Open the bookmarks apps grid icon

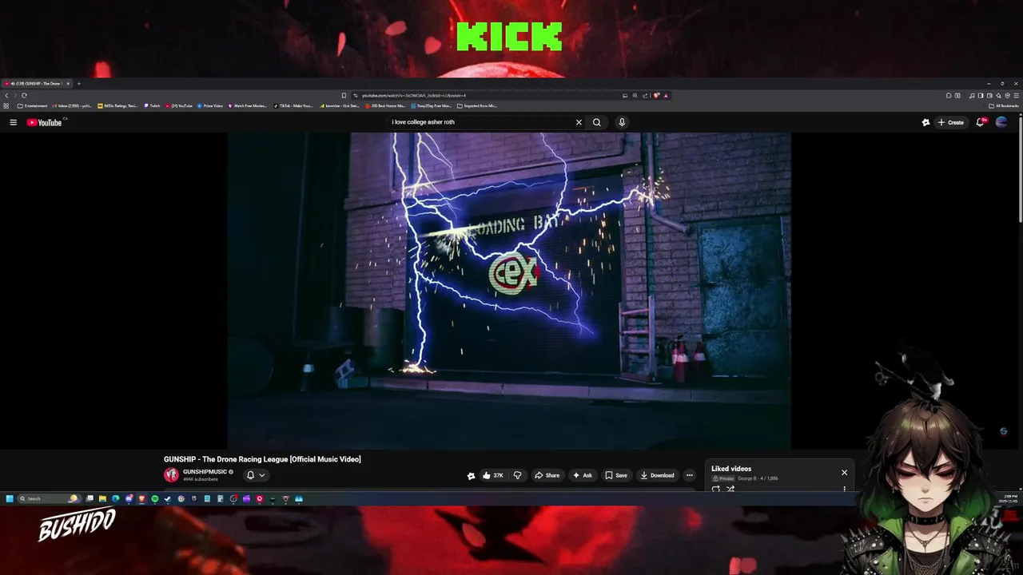[6, 105]
